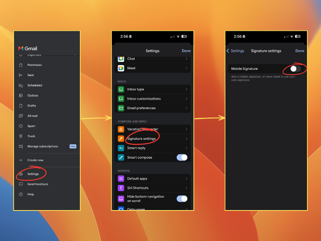The image size is (321, 241).
Task: Click the purple Default apps grid icon
Action: coord(121,179)
